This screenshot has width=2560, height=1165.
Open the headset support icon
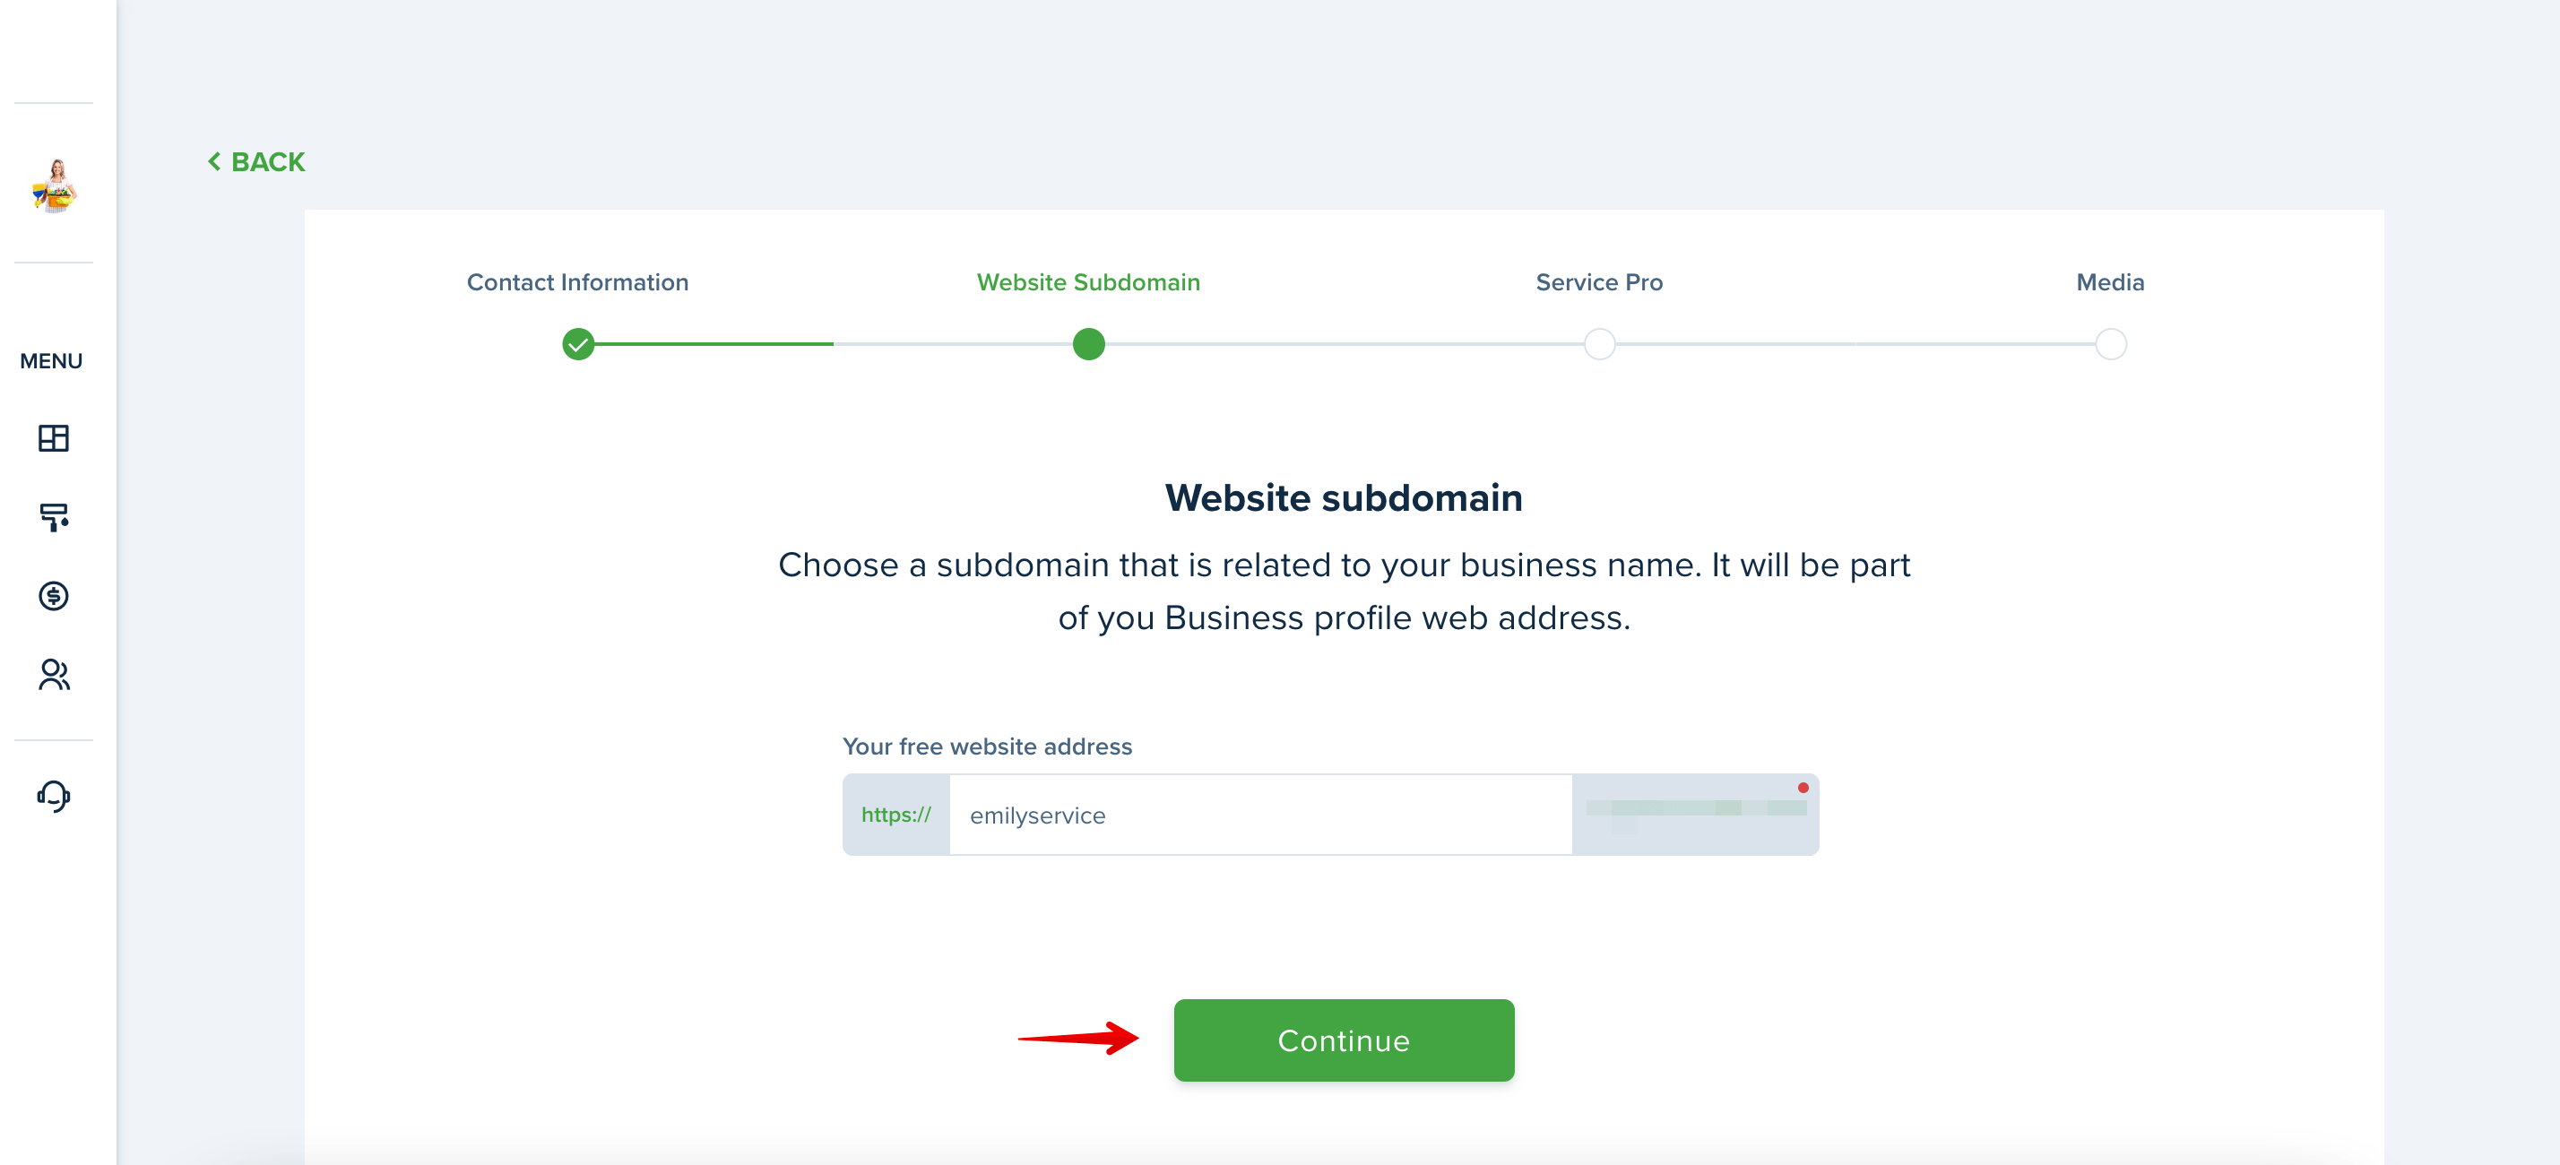[54, 796]
